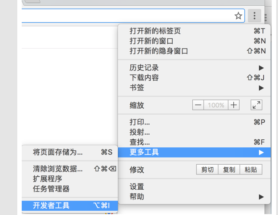This screenshot has width=278, height=215.
Task: Click the 粘贴 button
Action: coord(251,169)
